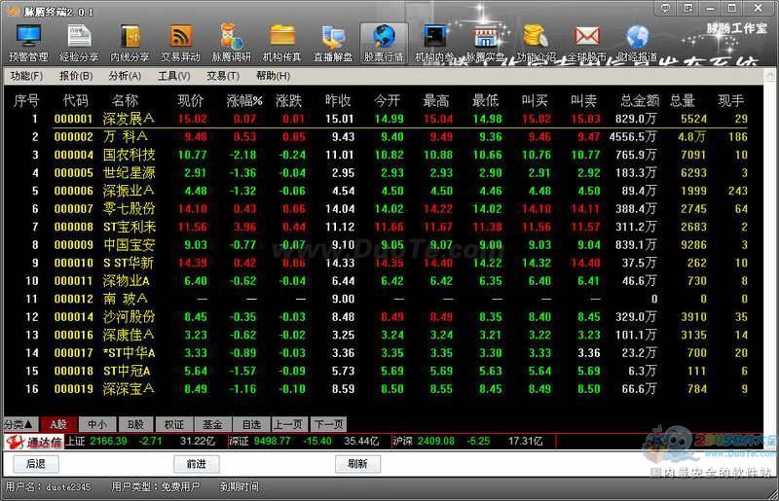Sort by 现价 column header

click(190, 101)
